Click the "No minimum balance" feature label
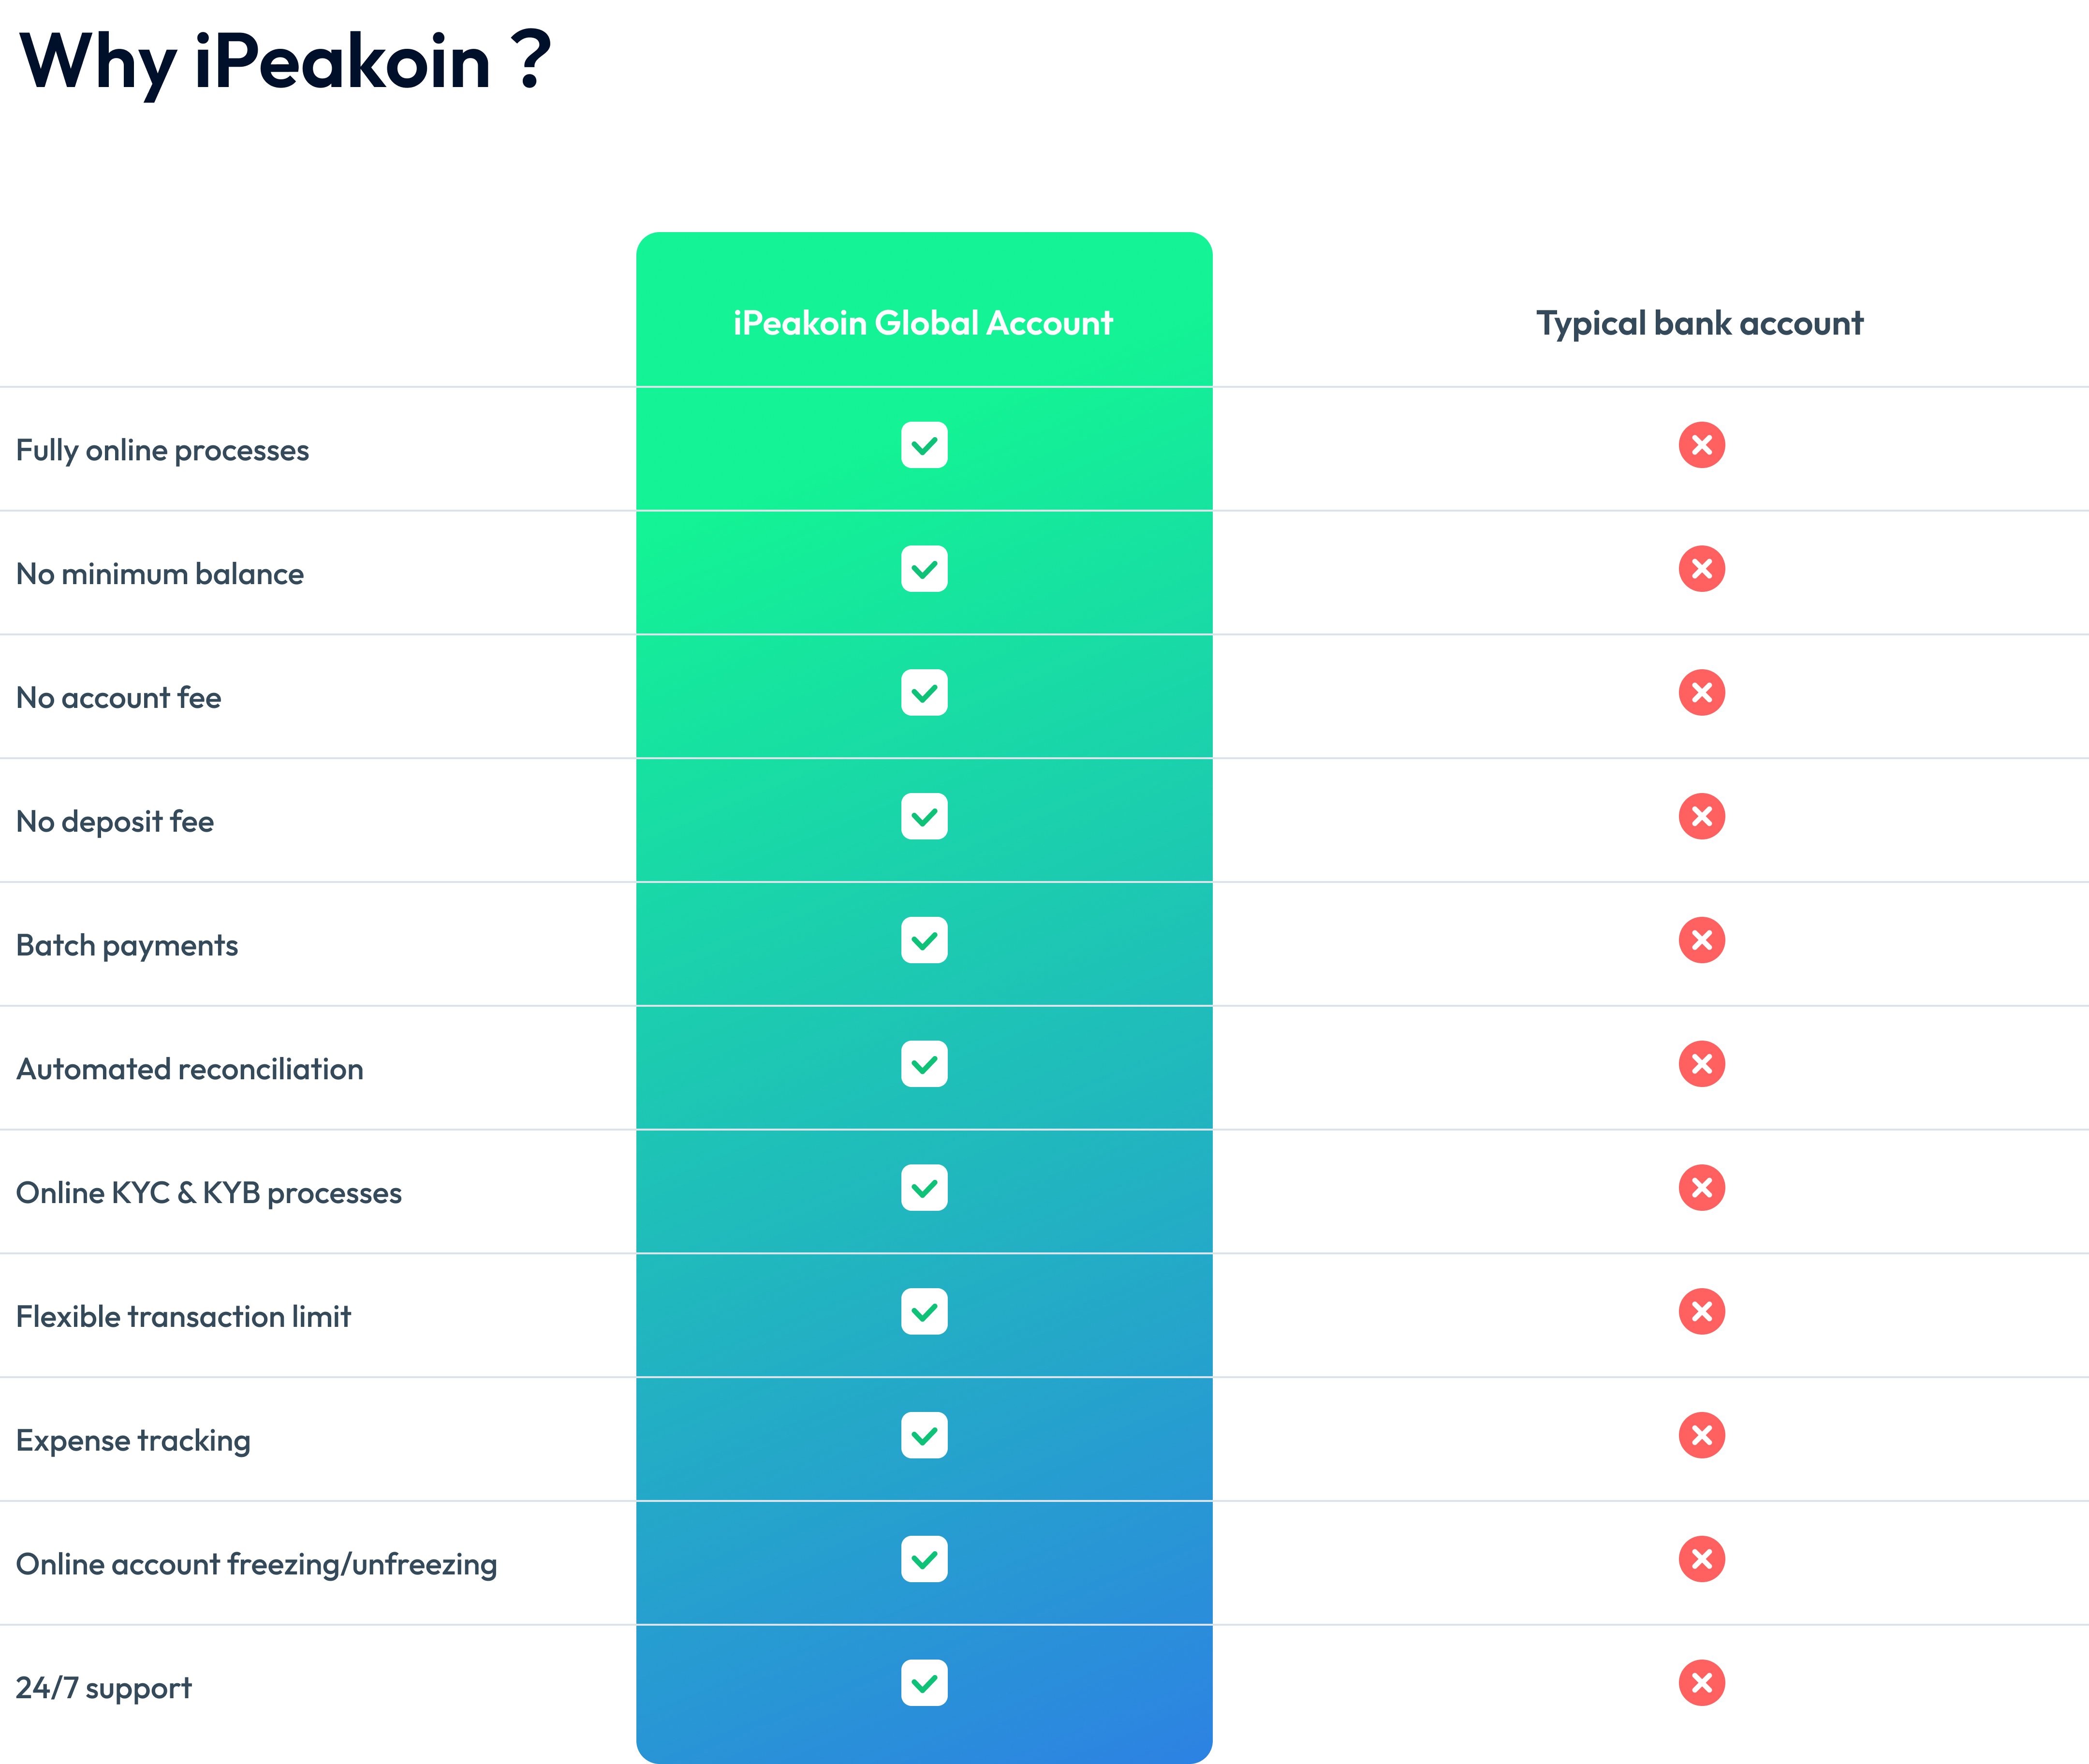The width and height of the screenshot is (2089, 1764). (x=160, y=574)
